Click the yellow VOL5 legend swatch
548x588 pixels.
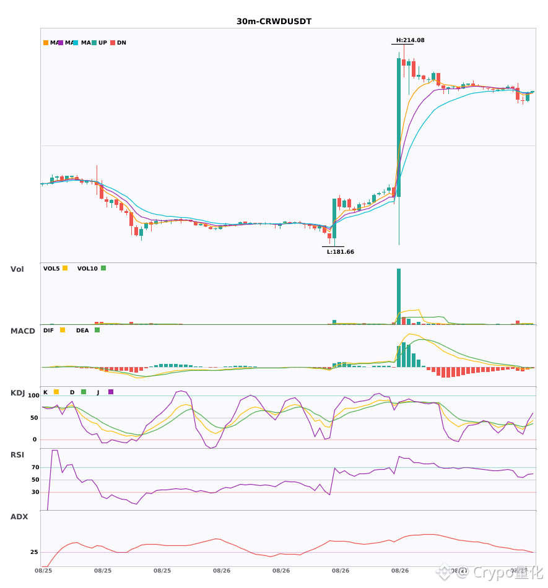65,268
